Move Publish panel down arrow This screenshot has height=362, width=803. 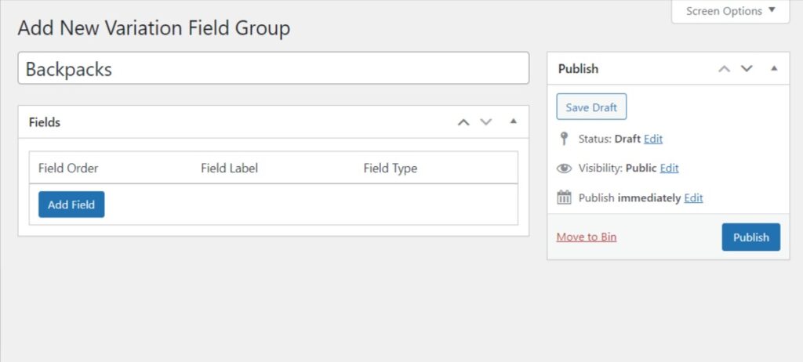coord(747,69)
